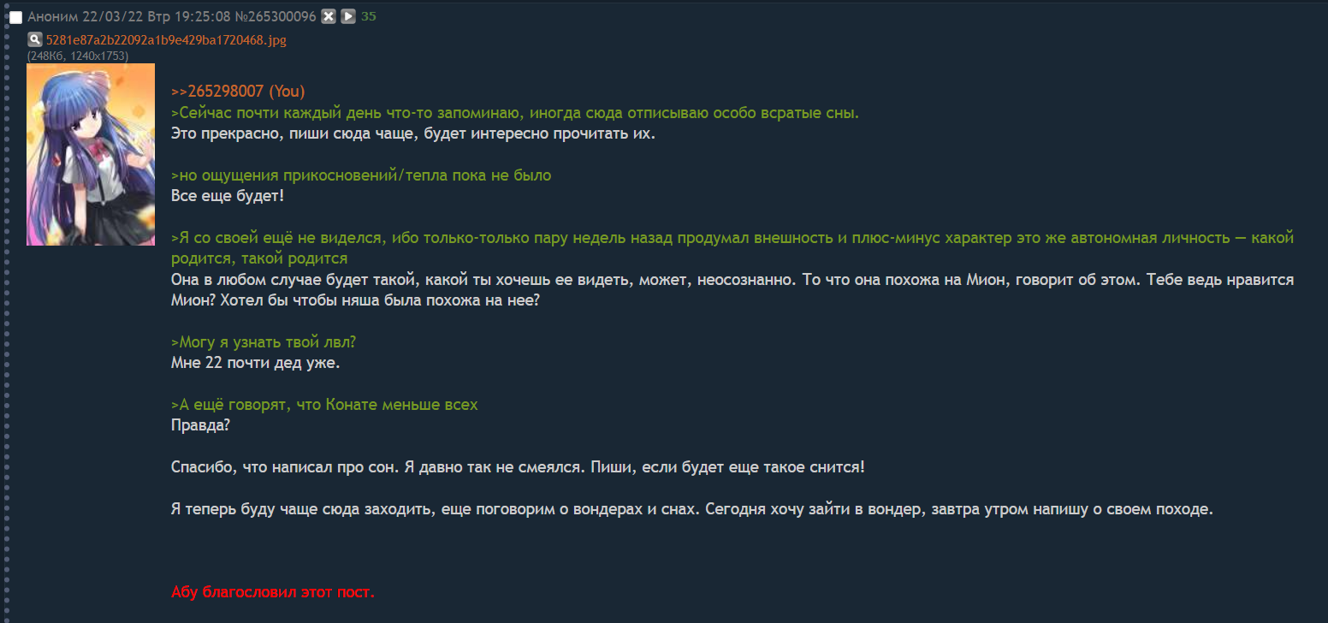This screenshot has width=1328, height=623.
Task: Click the X hide-post icon
Action: (x=329, y=16)
